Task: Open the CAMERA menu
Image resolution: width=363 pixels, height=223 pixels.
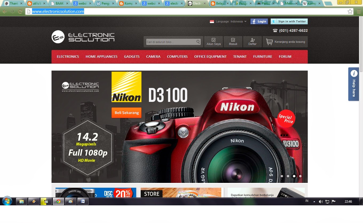Action: 153,56
